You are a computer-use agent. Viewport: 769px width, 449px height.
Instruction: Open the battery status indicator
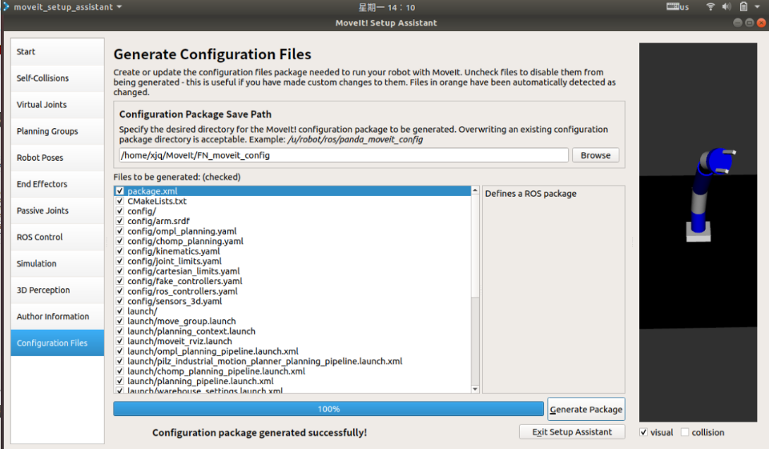743,7
